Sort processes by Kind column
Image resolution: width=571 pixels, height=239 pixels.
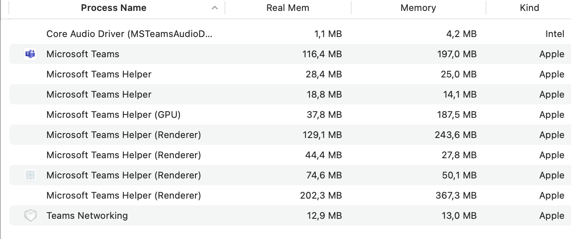pos(529,8)
